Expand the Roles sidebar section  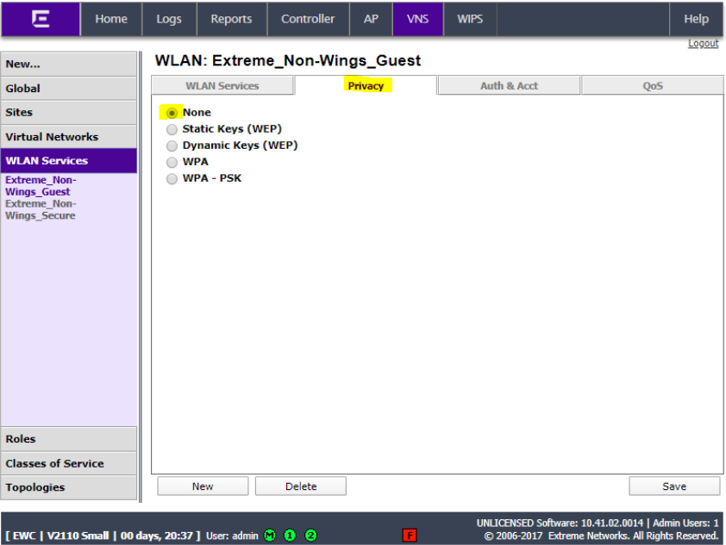pos(68,439)
